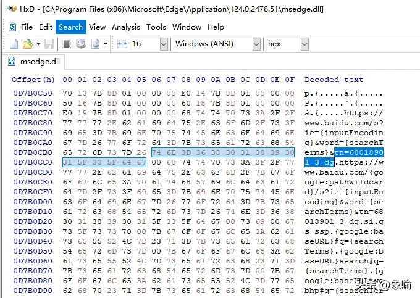This screenshot has width=420, height=298.
Task: Click decoded text "www.baidu.com/s?"
Action: pos(344,123)
